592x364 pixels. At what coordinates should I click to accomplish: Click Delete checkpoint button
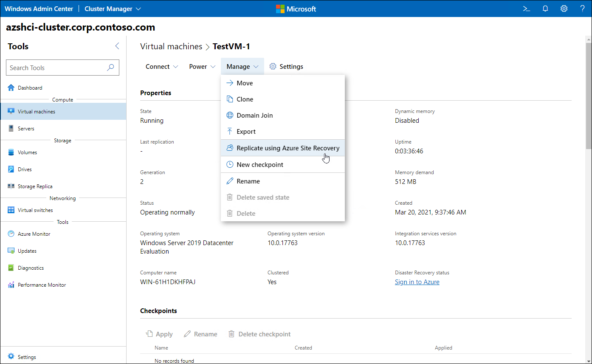click(x=259, y=334)
